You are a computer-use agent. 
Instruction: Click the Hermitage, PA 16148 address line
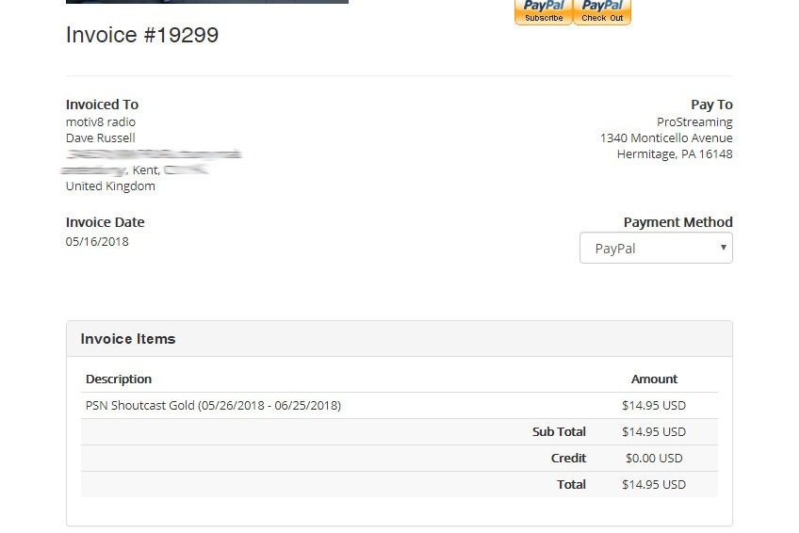coord(675,154)
